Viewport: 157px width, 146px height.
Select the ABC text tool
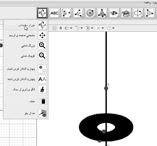[x=54, y=13]
